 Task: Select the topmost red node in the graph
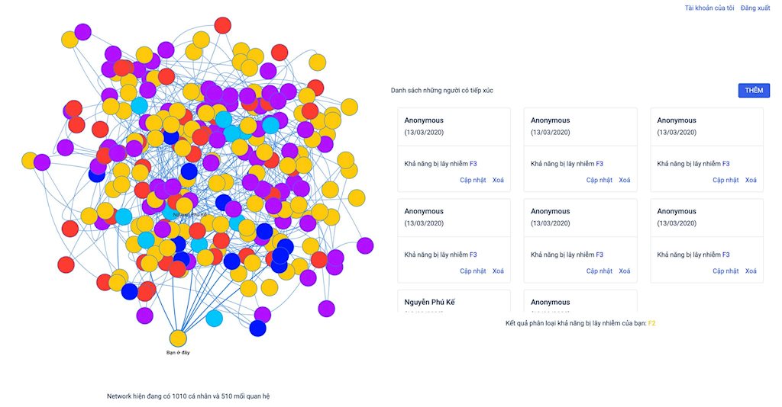[x=222, y=25]
